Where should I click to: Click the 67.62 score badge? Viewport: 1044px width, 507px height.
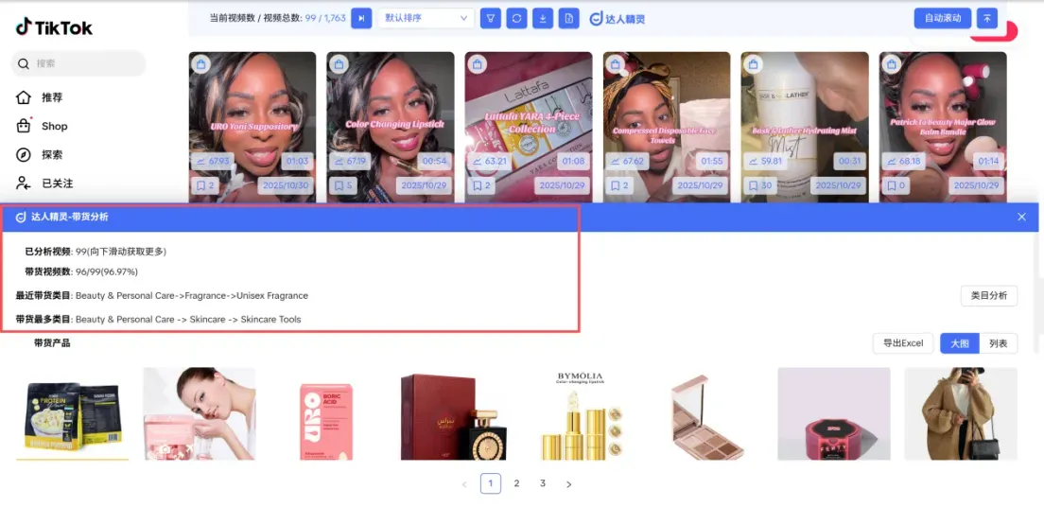click(628, 161)
